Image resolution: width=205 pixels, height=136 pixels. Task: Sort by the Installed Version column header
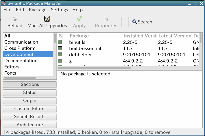coord(139,36)
